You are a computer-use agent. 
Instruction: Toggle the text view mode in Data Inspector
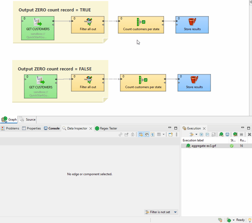(x=147, y=134)
